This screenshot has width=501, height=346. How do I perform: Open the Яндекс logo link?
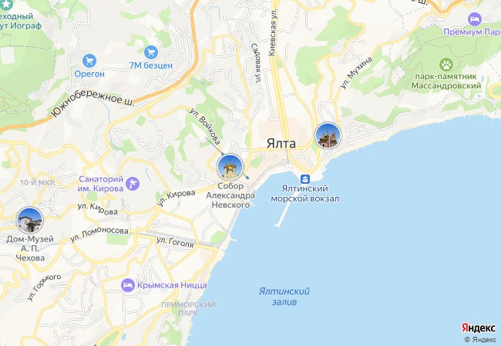click(479, 328)
